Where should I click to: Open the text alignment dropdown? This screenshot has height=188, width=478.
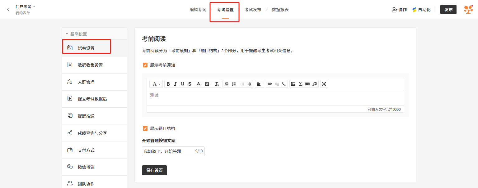[x=260, y=84]
